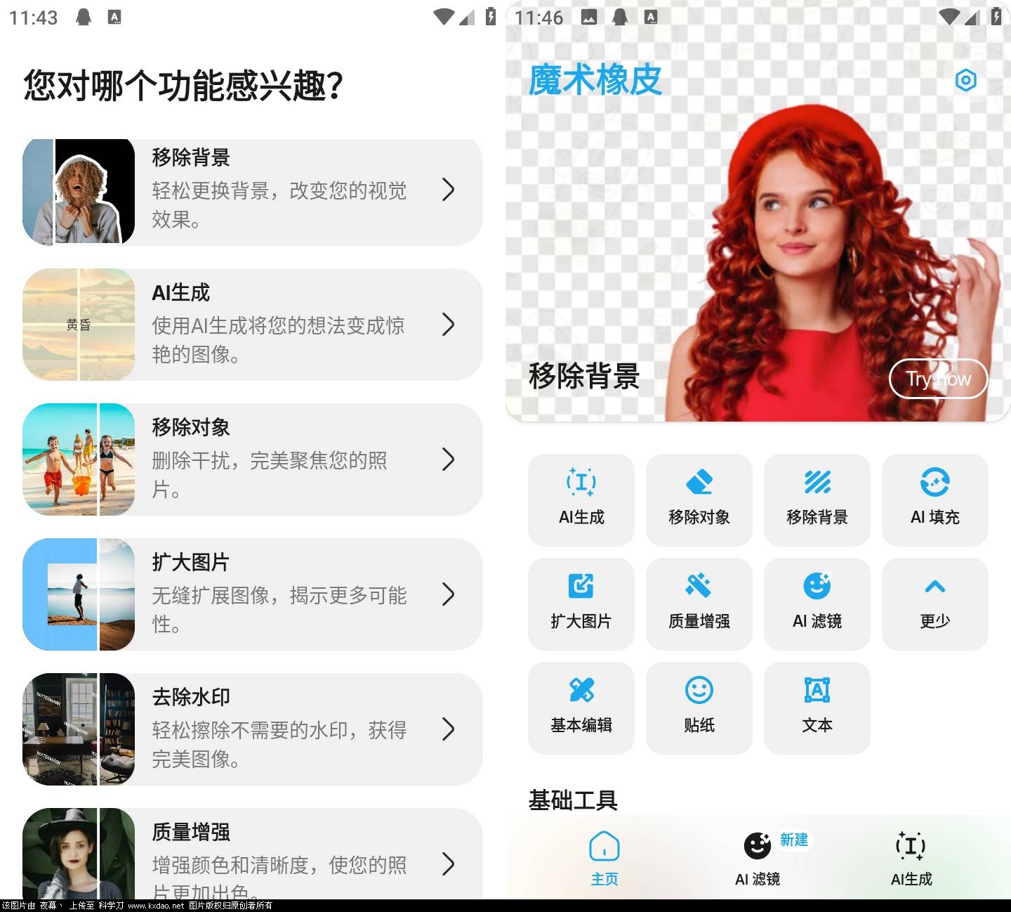
Task: Switch to the AI 滤镜 bottom tab
Action: pyautogui.click(x=758, y=857)
